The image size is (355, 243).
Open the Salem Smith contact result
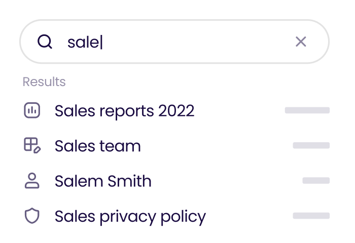pos(103,181)
